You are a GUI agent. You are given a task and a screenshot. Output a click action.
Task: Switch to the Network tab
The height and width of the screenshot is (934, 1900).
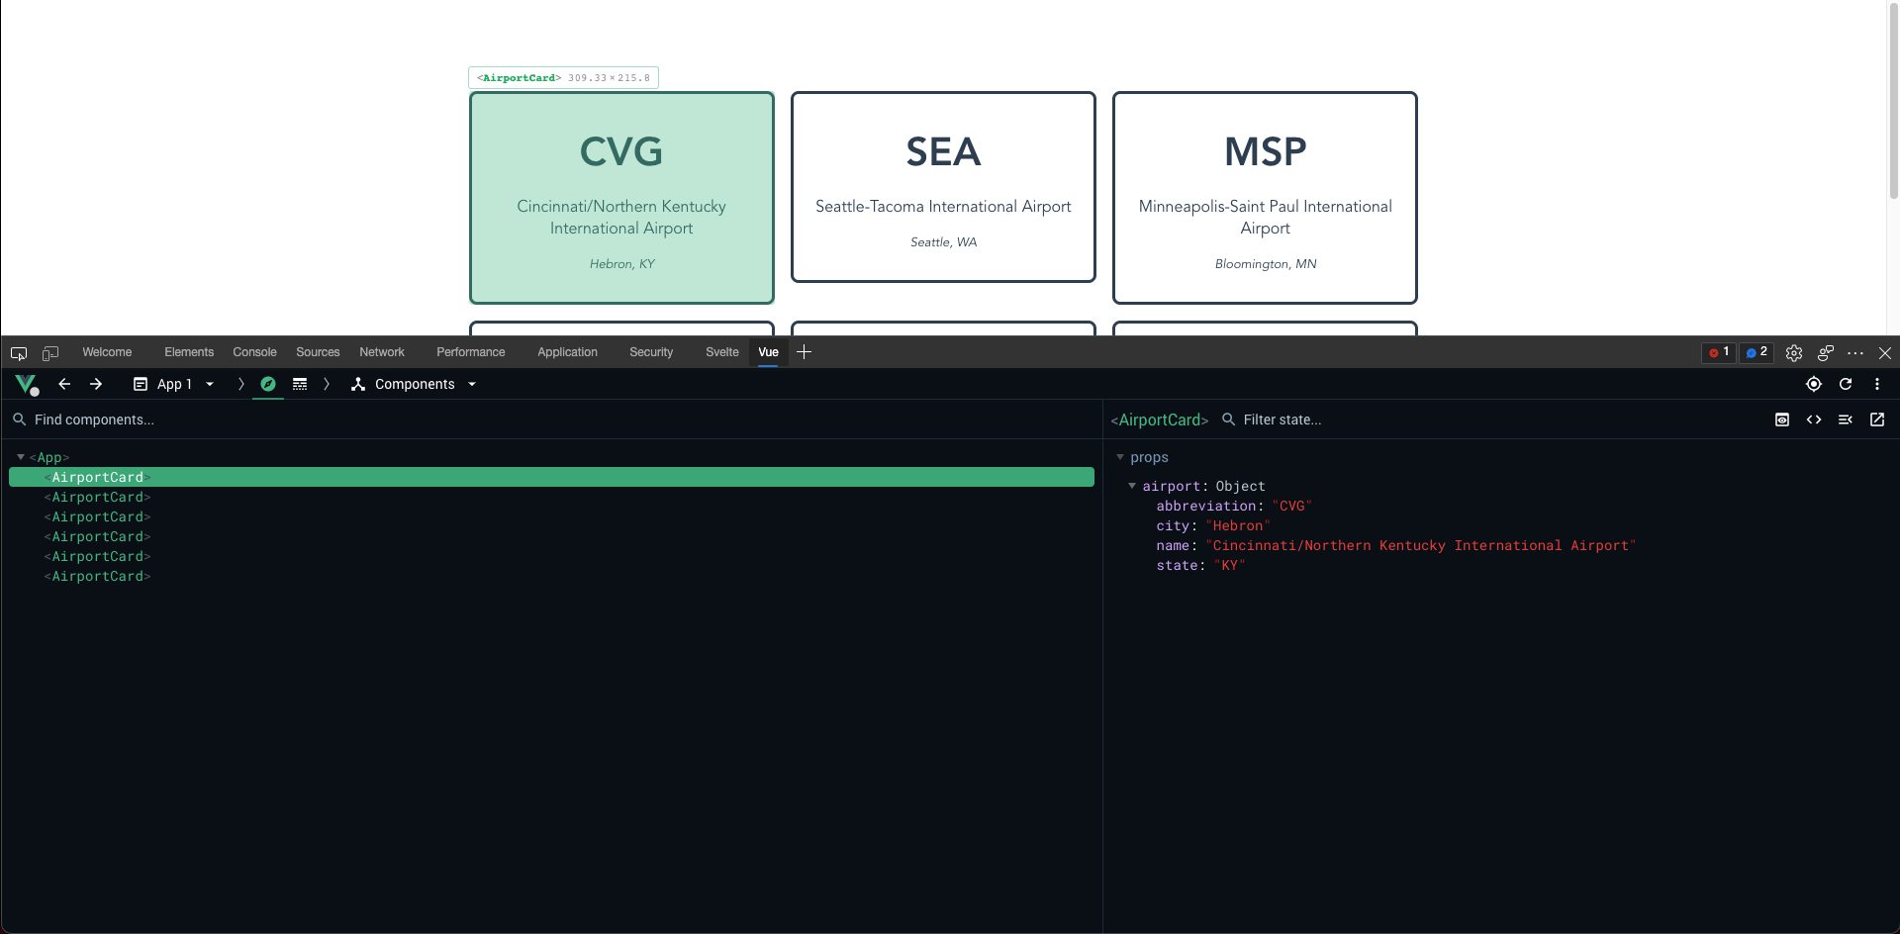click(382, 352)
